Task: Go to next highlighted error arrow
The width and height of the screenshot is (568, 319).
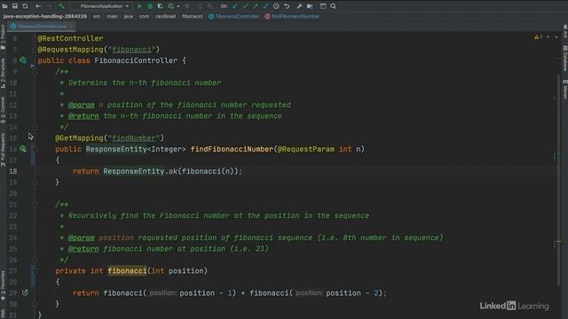Action: [x=556, y=37]
